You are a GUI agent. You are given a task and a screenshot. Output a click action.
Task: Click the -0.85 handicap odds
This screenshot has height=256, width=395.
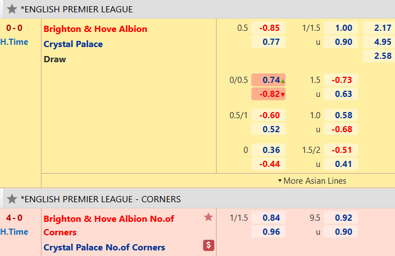tap(269, 28)
